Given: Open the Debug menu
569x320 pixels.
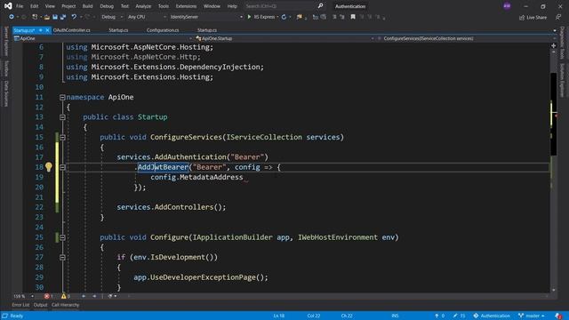Looking at the screenshot, I should (107, 6).
